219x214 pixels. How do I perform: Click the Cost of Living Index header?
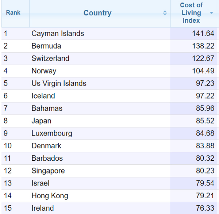pyautogui.click(x=191, y=13)
